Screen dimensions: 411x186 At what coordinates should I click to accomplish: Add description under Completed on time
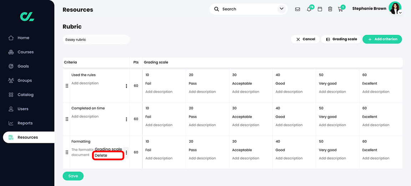tap(85, 117)
